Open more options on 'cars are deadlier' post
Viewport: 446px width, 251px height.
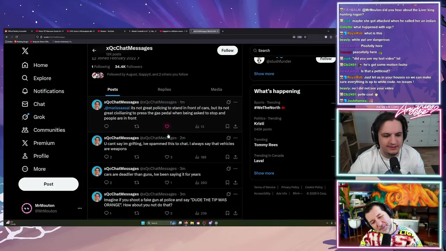(x=236, y=169)
